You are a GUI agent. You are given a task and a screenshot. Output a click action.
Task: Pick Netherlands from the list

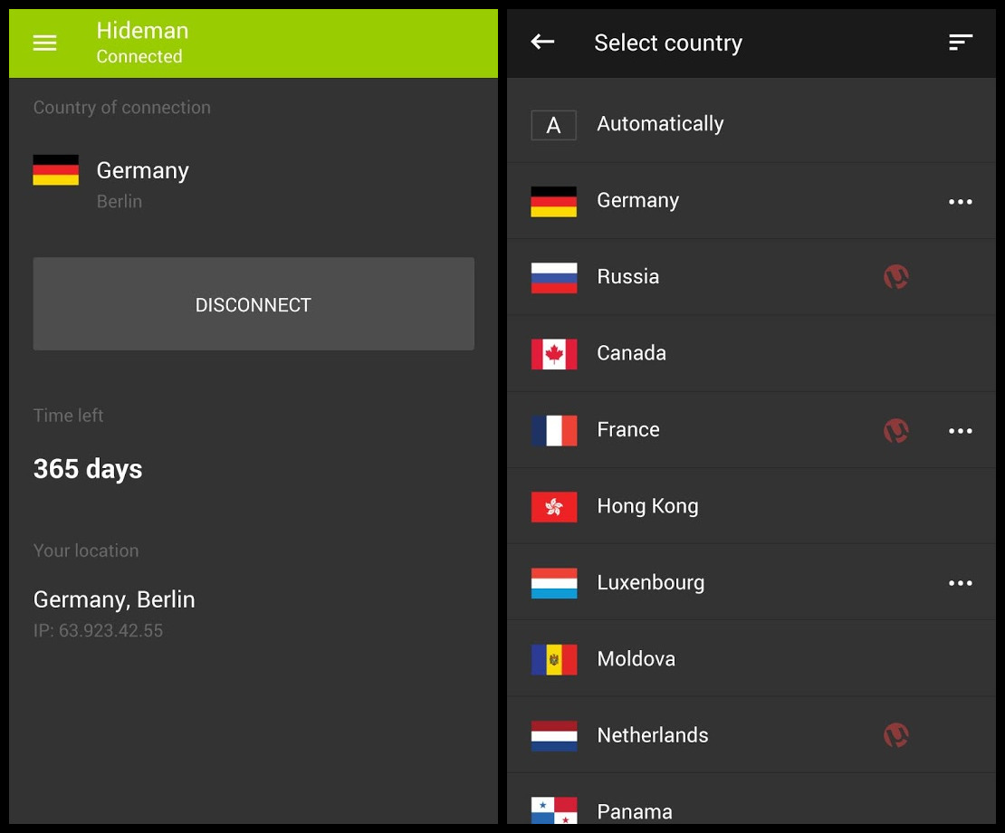[751, 735]
